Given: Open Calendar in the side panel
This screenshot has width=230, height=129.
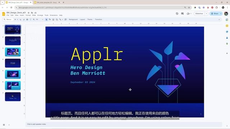Looking at the screenshot, I should pos(227,20).
